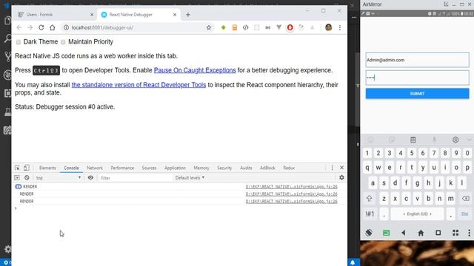Tap the !#1 symbols key
The image size is (474, 266).
[x=370, y=214]
